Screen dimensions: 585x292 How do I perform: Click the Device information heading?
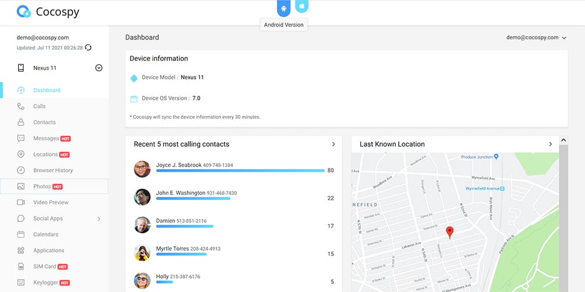(158, 59)
